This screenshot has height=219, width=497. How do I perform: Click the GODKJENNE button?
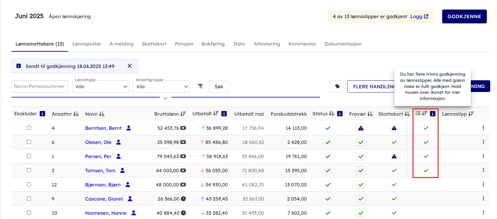click(x=464, y=17)
